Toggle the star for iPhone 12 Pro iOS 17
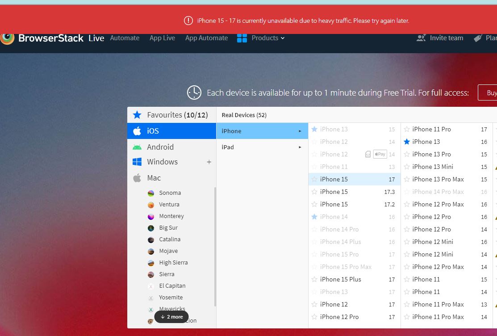The width and height of the screenshot is (497, 336). [314, 317]
